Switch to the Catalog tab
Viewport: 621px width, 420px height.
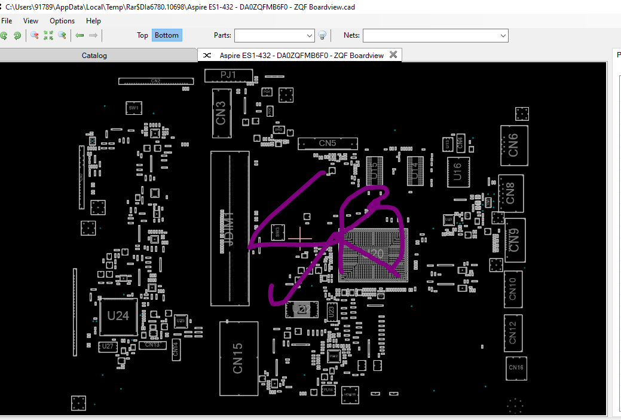[x=94, y=56]
